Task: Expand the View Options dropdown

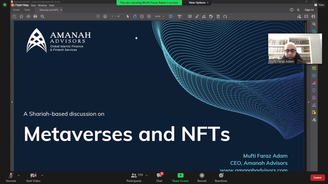Action: 199,3
